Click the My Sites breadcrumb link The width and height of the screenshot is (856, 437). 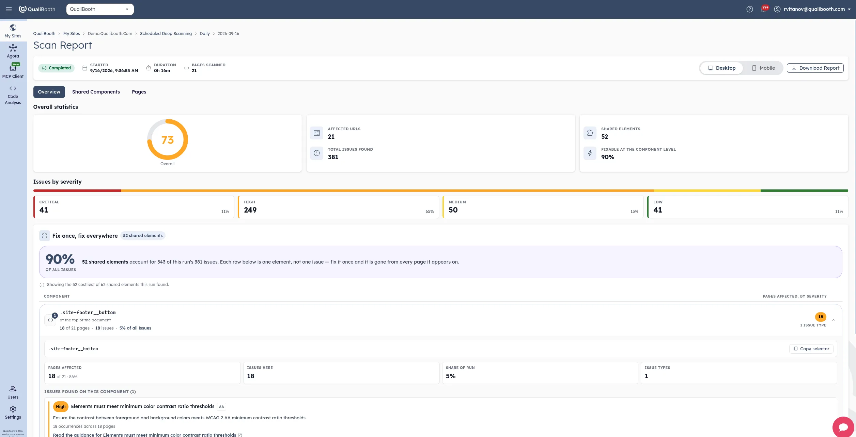[72, 34]
